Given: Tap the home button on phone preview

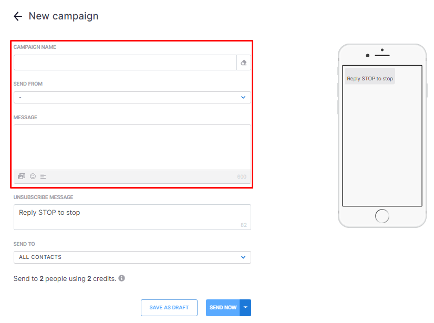Looking at the screenshot, I should [382, 216].
